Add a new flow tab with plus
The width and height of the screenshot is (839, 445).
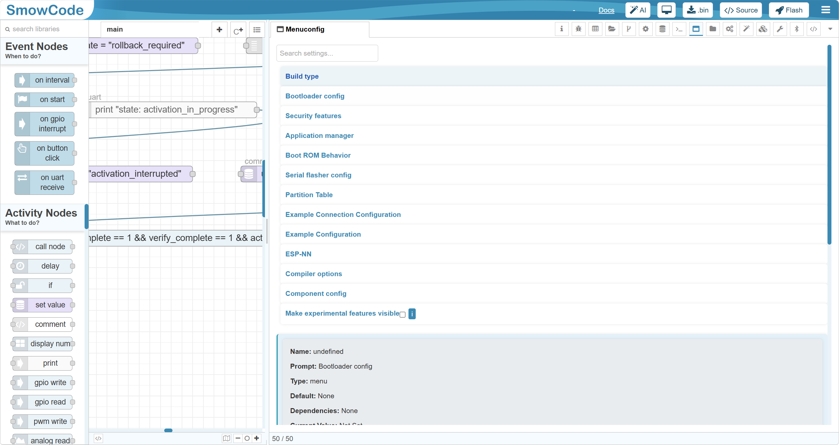pos(219,30)
